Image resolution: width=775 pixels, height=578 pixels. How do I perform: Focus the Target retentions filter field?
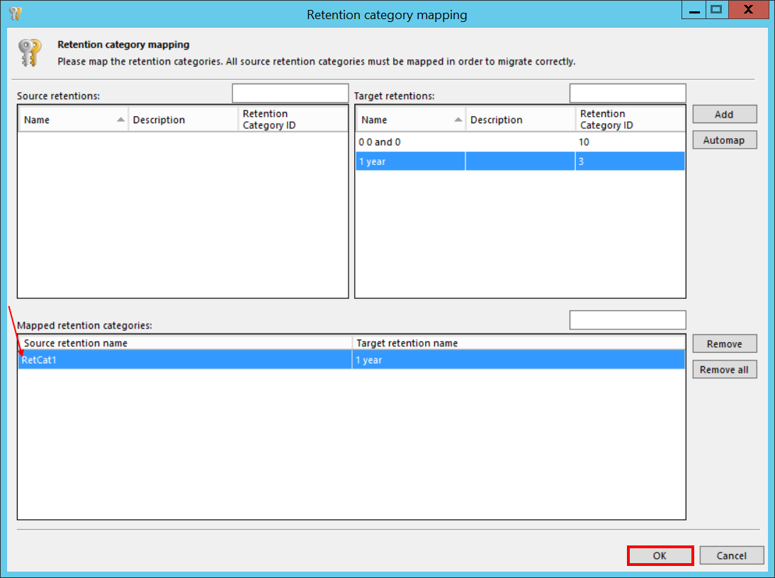click(627, 93)
